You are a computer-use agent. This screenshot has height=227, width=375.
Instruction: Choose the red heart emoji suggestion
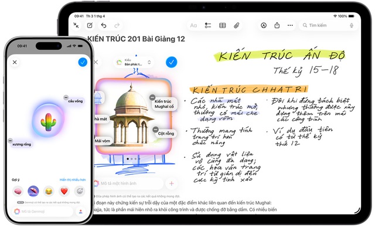64,191
